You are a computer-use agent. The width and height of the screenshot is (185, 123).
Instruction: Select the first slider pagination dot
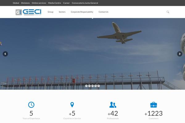pos(86,86)
